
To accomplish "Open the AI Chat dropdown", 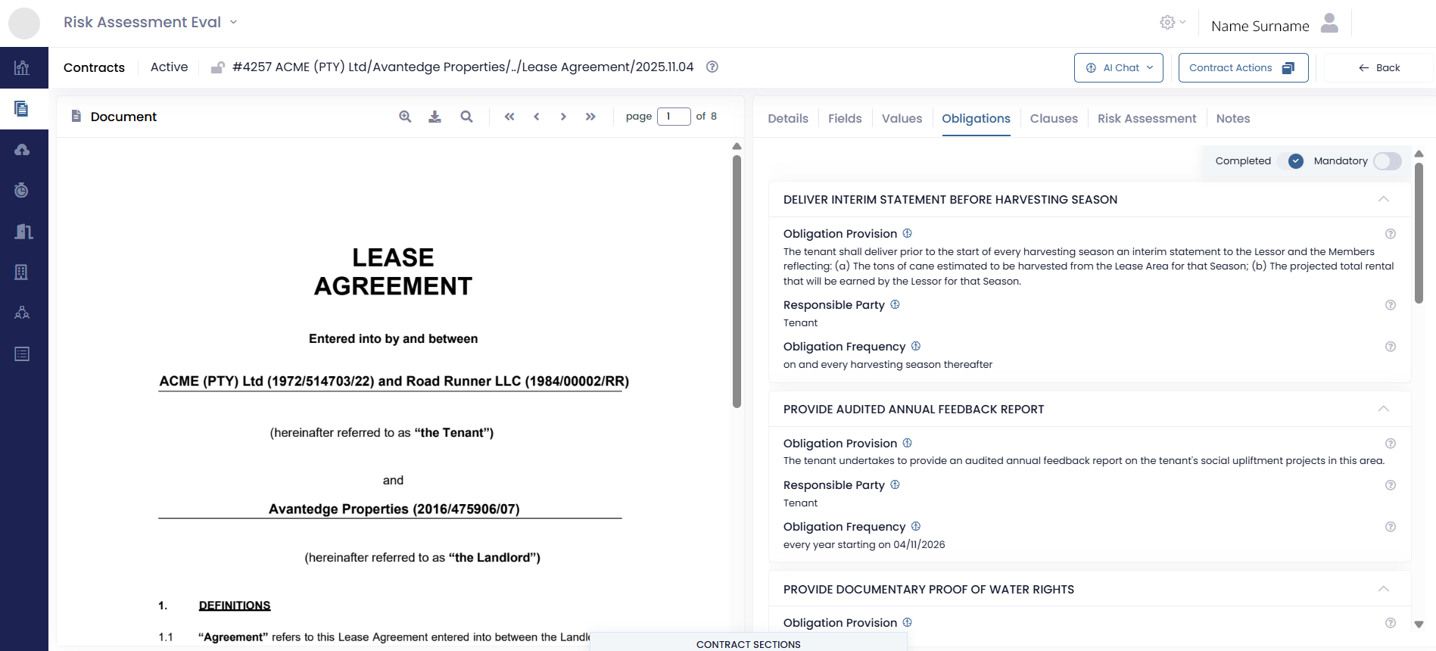I will (1119, 68).
